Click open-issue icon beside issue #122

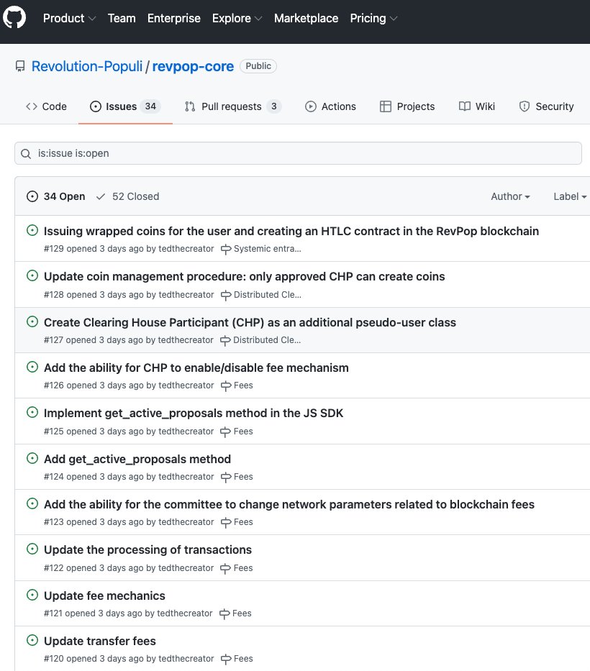pyautogui.click(x=32, y=549)
